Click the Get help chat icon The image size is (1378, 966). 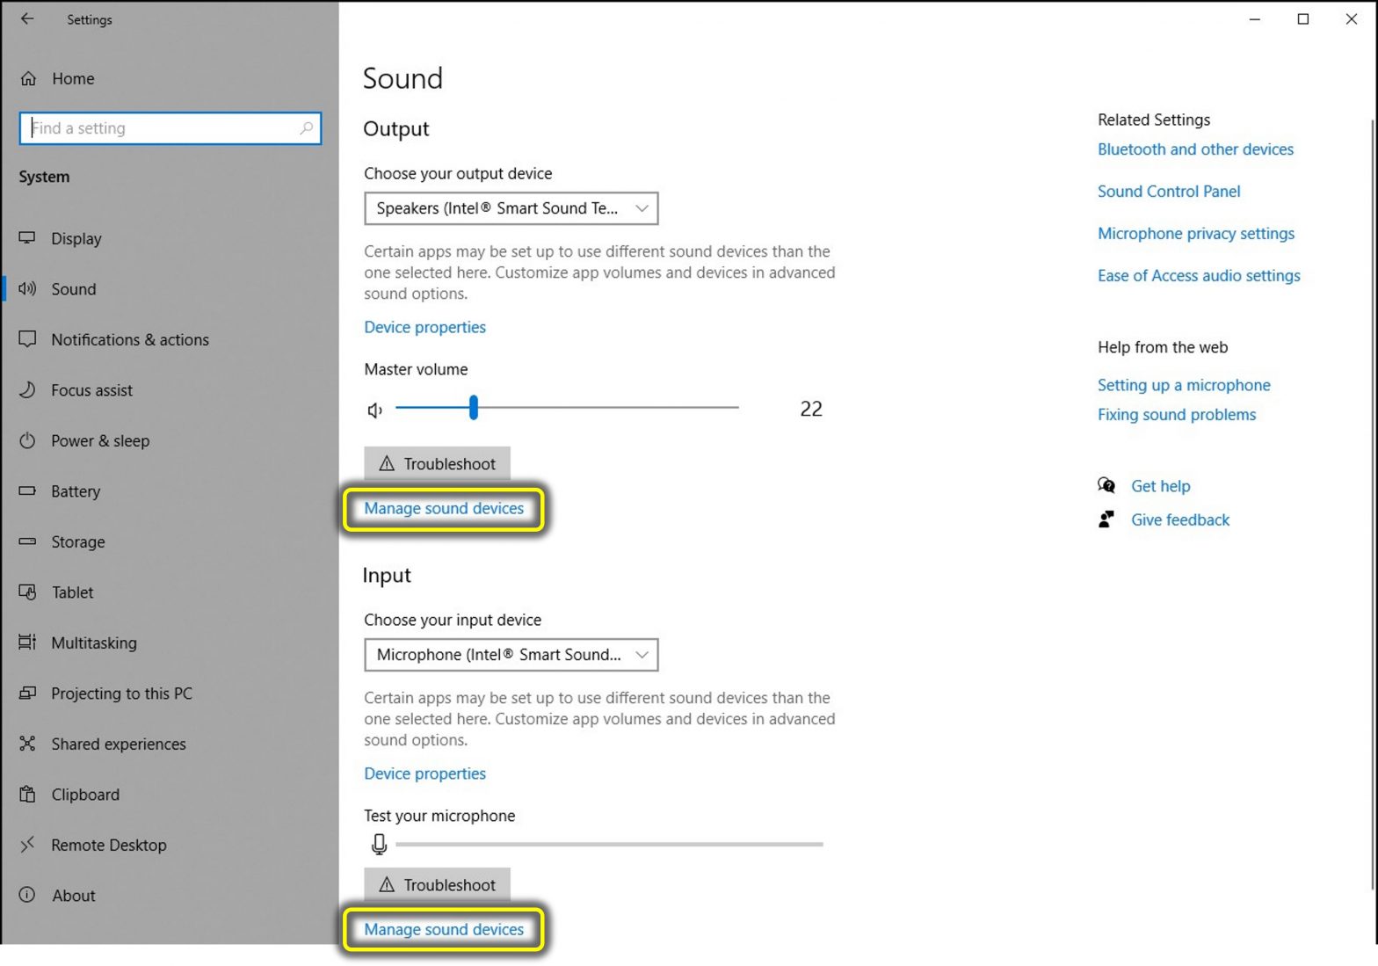click(x=1106, y=485)
